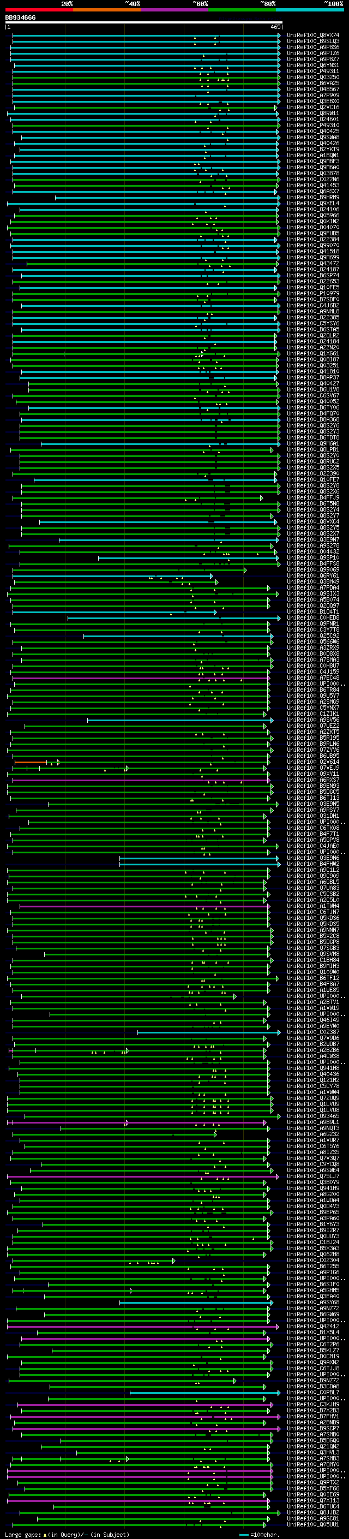Select the UniRef100_Q10FE5 label

(313, 287)
